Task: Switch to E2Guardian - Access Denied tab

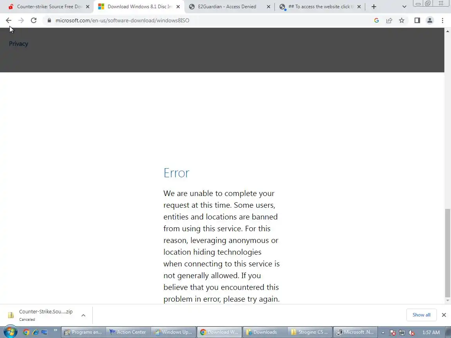Action: 227,7
